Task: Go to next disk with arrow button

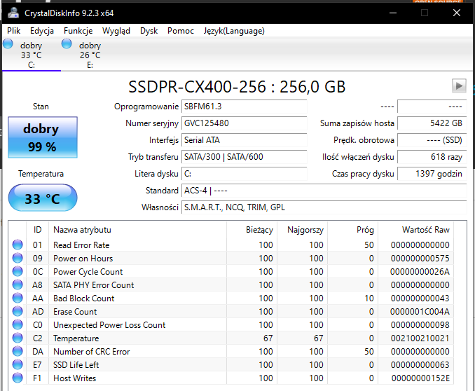Action: (x=459, y=85)
